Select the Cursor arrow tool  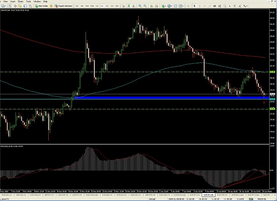click(195, 6)
